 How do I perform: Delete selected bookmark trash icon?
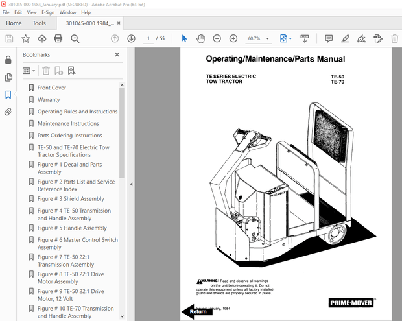coord(46,71)
